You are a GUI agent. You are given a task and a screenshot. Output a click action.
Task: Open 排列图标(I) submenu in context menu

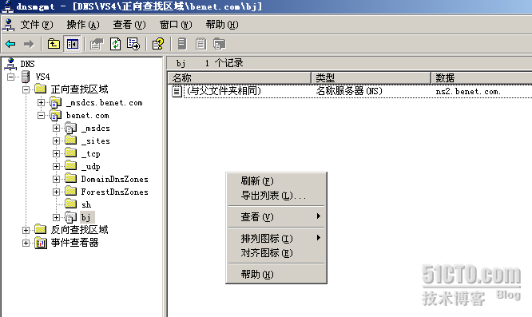tap(276, 239)
